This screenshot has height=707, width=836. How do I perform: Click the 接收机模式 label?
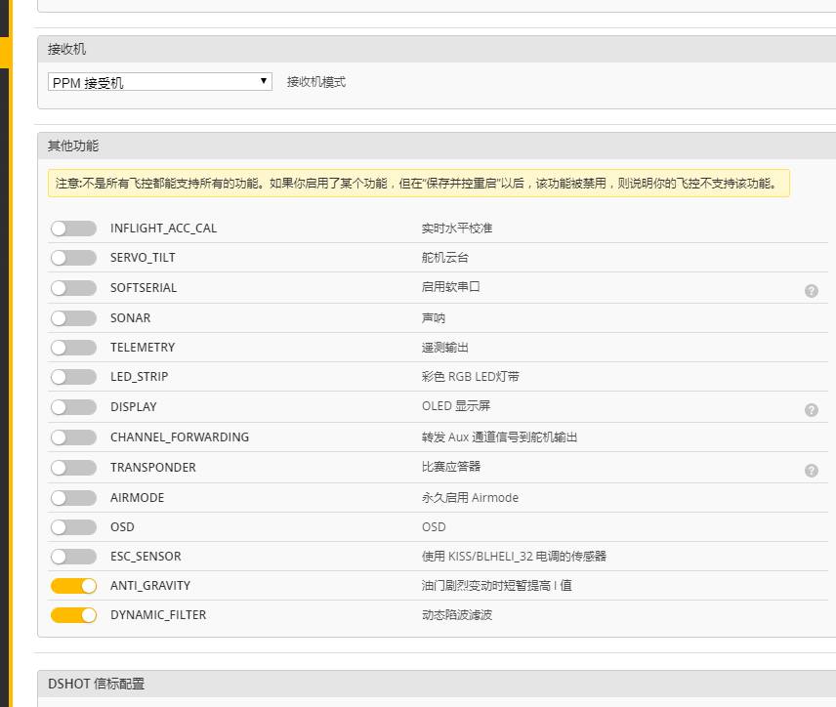[316, 82]
